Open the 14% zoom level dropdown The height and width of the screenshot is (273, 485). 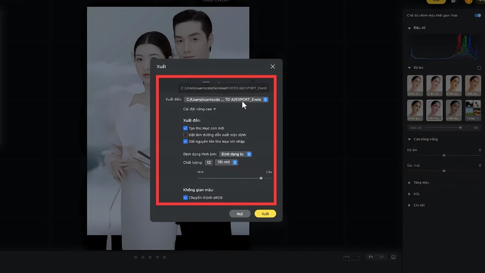(x=351, y=257)
